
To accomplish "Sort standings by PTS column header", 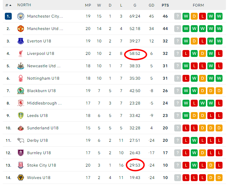I will 165,6.
